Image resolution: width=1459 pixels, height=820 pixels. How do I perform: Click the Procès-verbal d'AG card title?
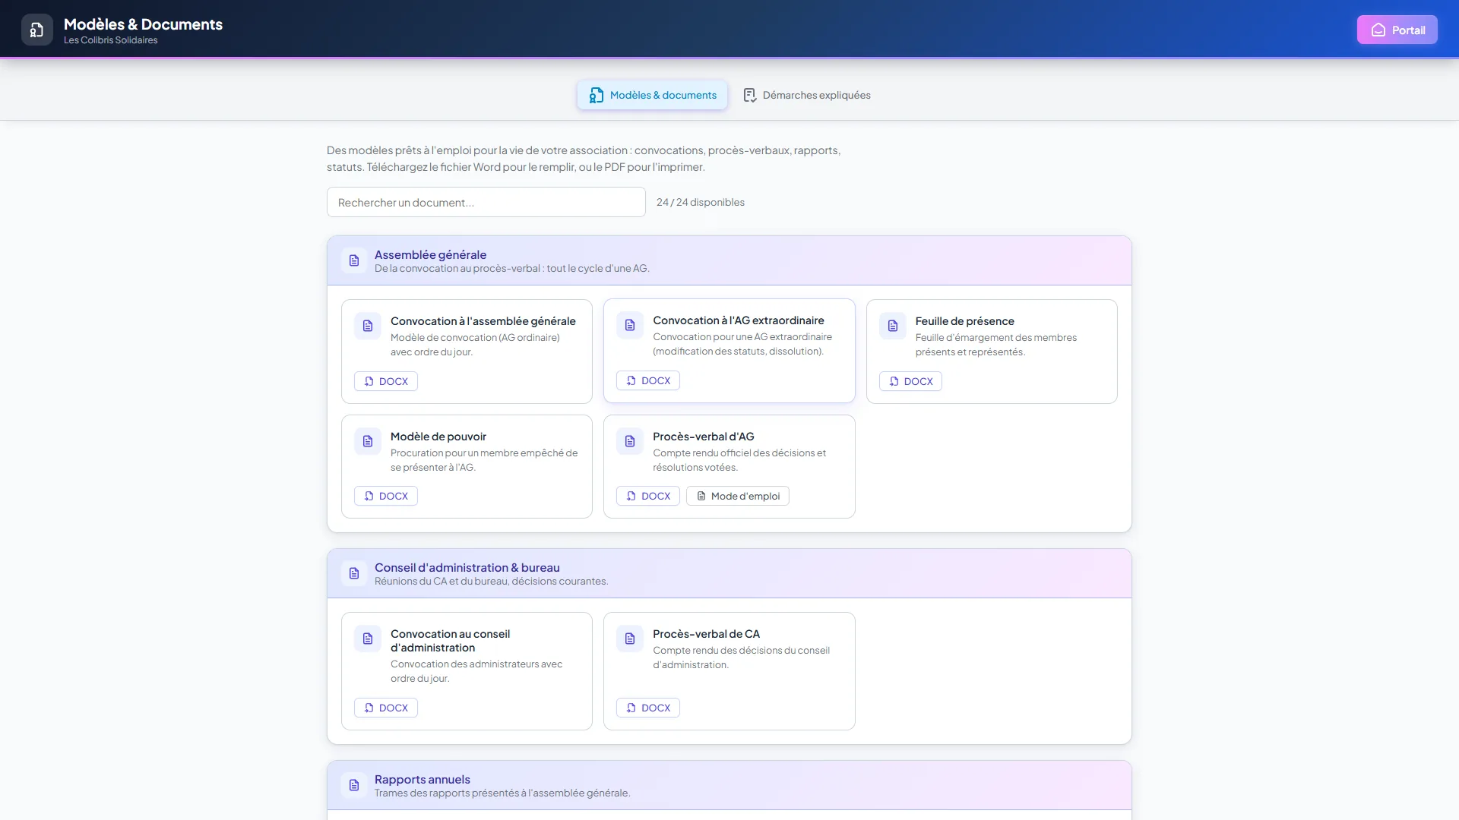(x=703, y=437)
